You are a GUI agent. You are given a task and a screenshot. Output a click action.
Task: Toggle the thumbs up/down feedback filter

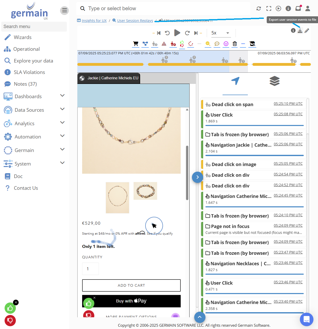(182, 44)
